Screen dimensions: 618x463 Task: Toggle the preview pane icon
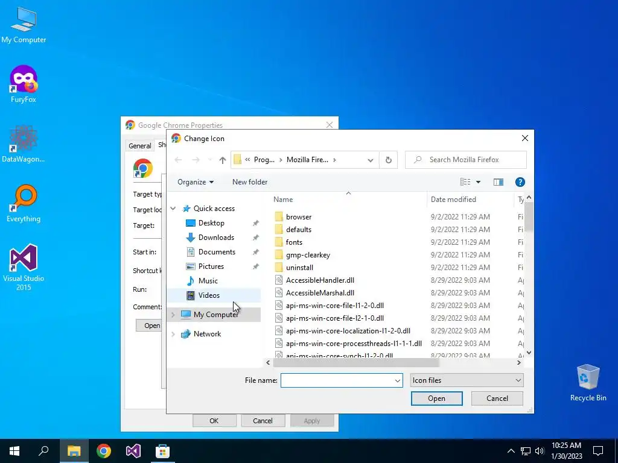coord(498,182)
